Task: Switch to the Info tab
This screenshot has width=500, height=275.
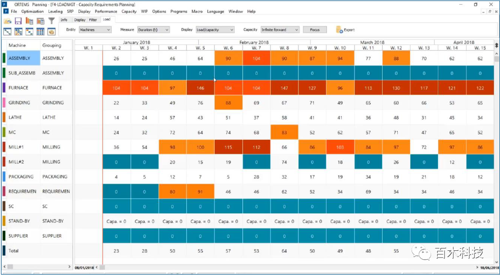Action: coord(64,20)
